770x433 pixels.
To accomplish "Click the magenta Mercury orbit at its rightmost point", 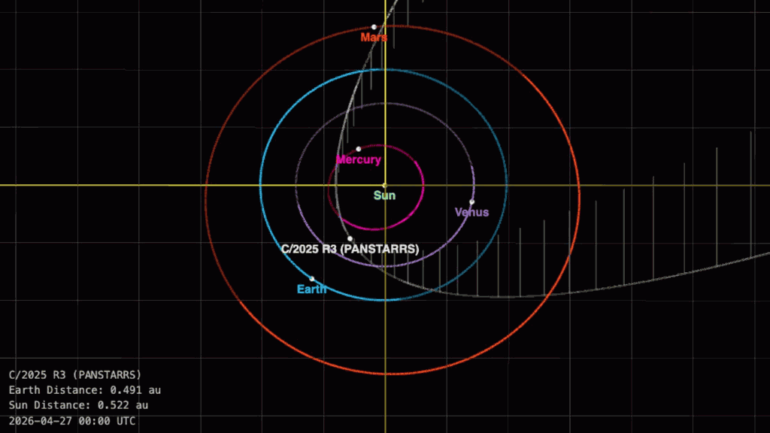I will coord(424,185).
